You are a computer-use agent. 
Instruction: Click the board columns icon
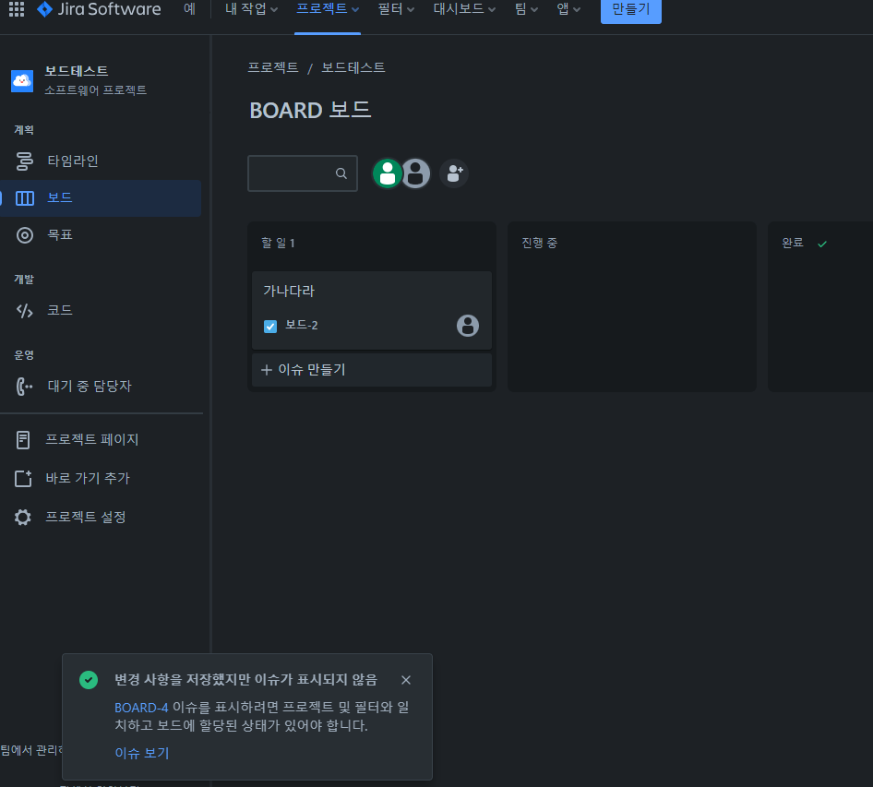tap(25, 198)
